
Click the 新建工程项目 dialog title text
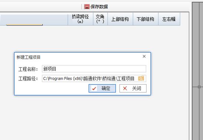click(28, 57)
